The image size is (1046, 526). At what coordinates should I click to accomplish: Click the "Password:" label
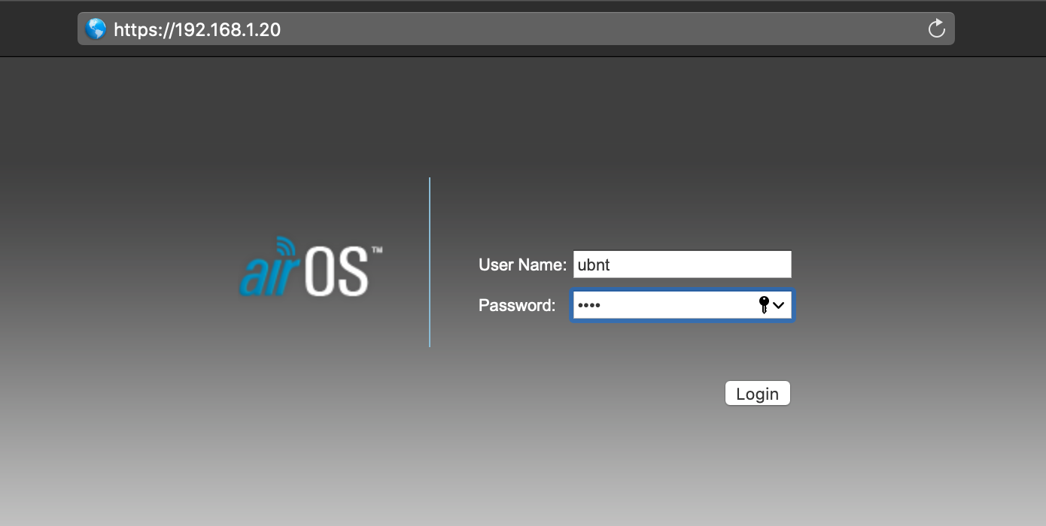(x=517, y=305)
